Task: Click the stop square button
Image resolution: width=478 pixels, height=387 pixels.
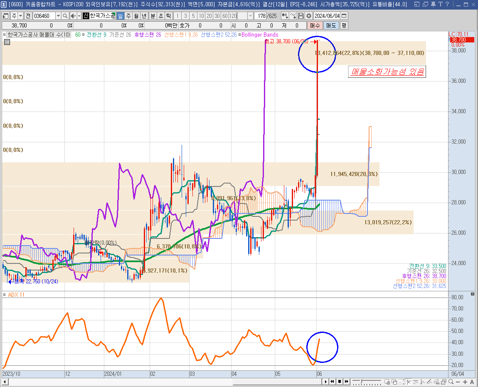Action: (340, 382)
